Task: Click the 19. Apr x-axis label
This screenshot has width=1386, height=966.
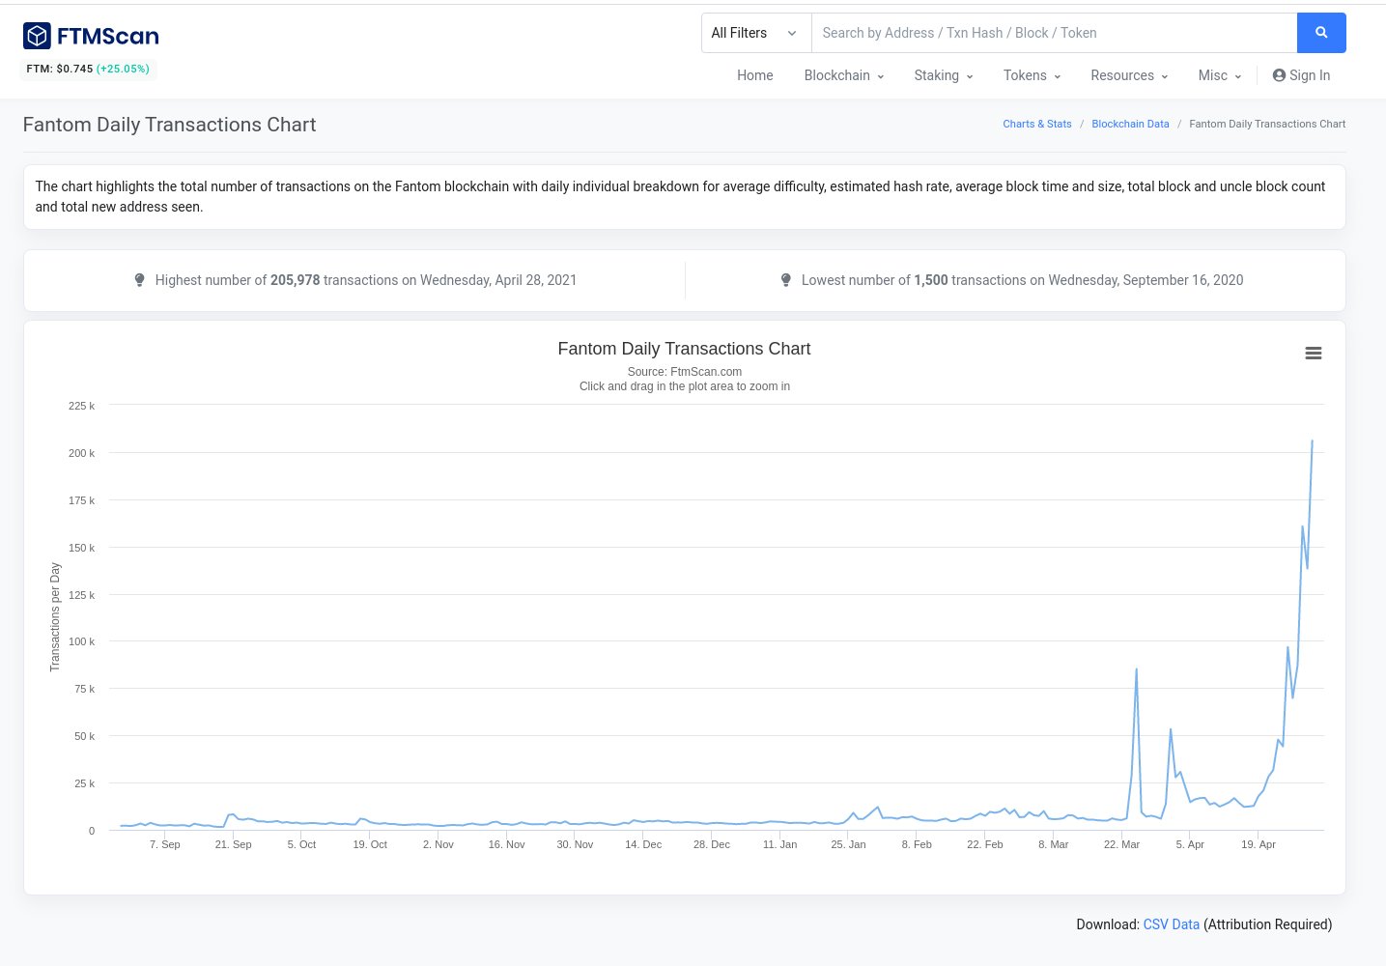Action: click(x=1259, y=844)
